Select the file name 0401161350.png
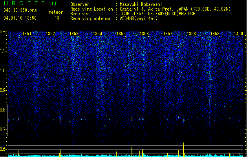This screenshot has width=247, height=157. coord(20,10)
